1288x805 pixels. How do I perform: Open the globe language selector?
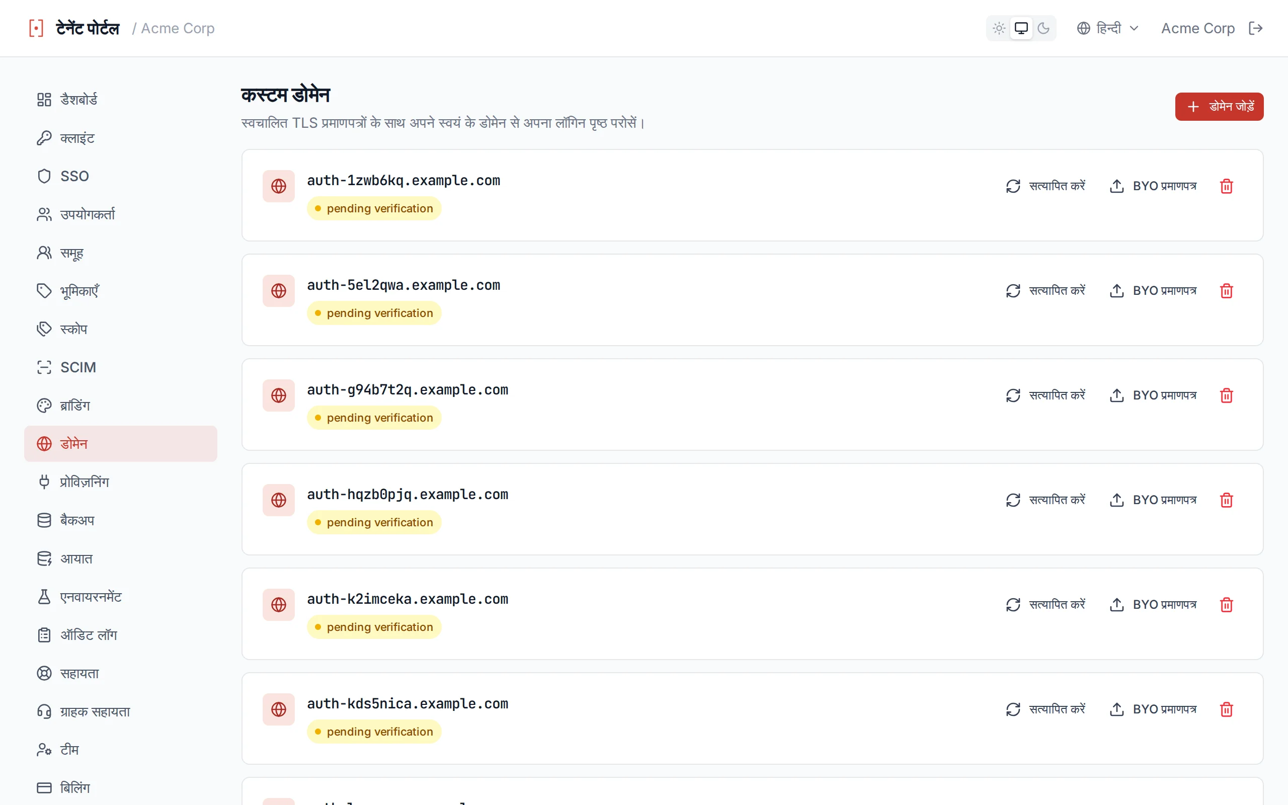(1083, 28)
